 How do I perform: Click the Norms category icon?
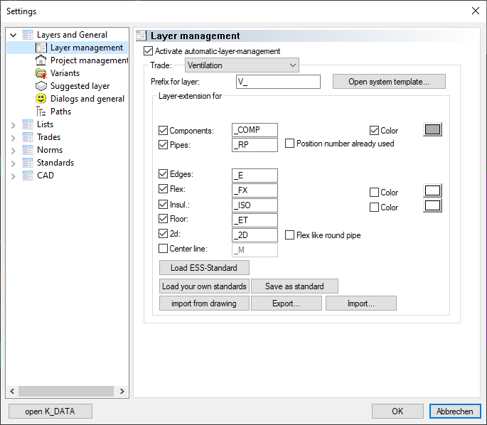coord(28,150)
